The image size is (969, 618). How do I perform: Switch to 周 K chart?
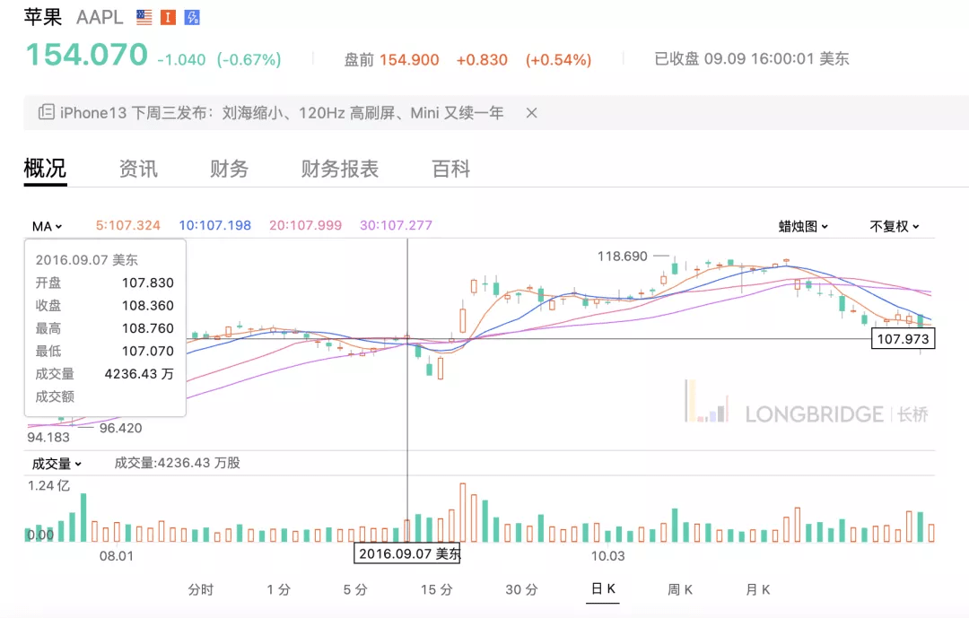tap(680, 589)
